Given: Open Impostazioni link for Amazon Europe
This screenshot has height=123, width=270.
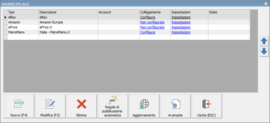Looking at the screenshot, I should (181, 22).
